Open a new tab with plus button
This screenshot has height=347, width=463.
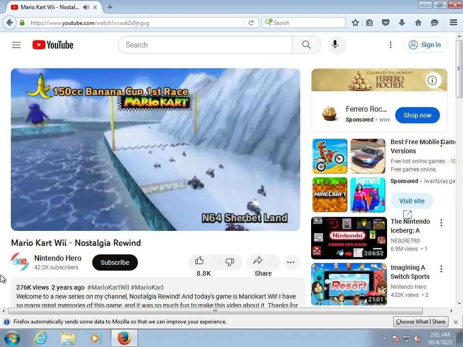click(x=110, y=7)
